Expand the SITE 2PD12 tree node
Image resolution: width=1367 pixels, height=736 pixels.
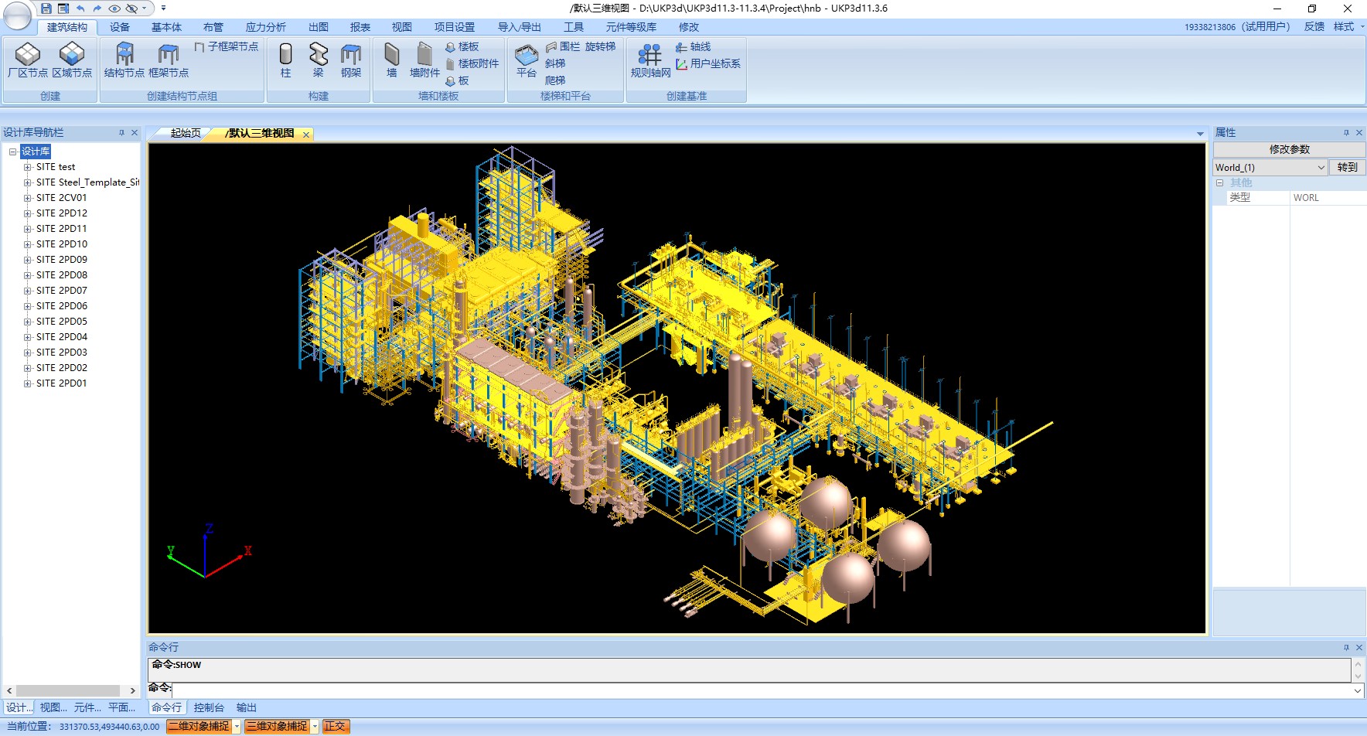pyautogui.click(x=27, y=213)
